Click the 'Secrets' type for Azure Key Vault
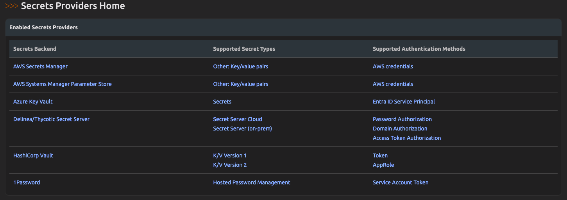Image resolution: width=567 pixels, height=200 pixels. [222, 102]
